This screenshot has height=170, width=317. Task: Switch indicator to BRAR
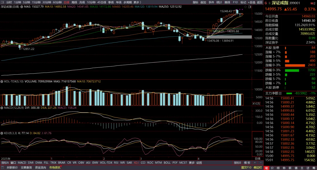coord(62,163)
